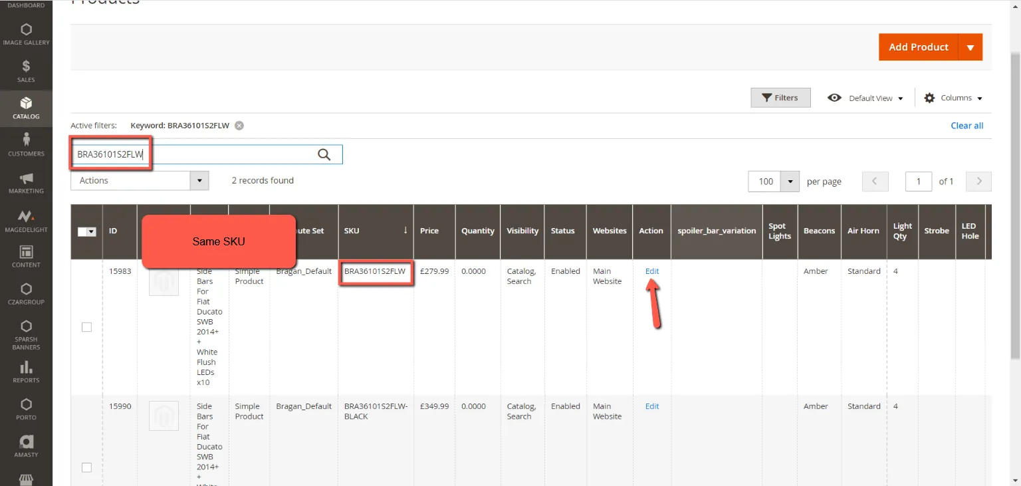
Task: Sort by the Status column header
Action: (x=565, y=231)
